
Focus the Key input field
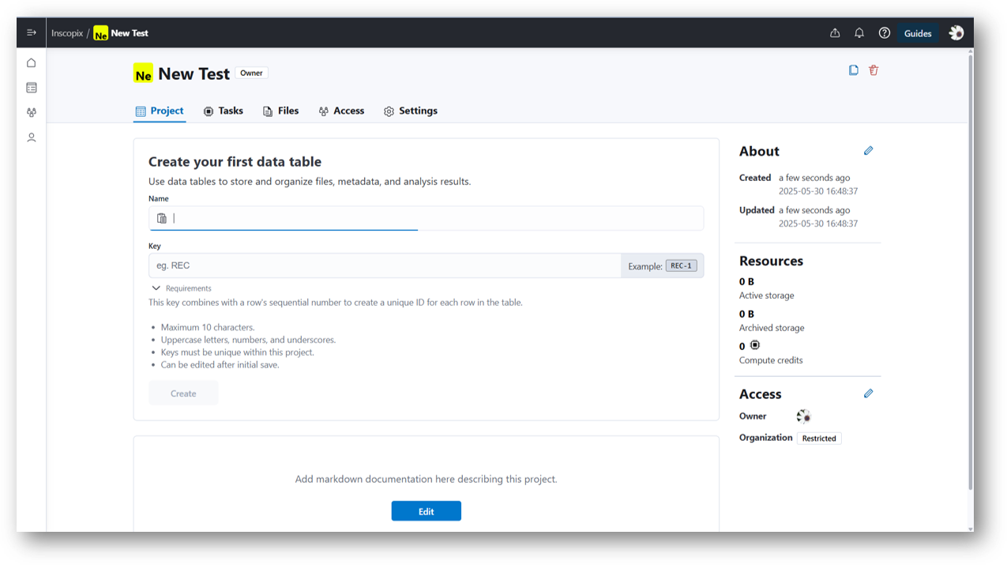point(385,266)
